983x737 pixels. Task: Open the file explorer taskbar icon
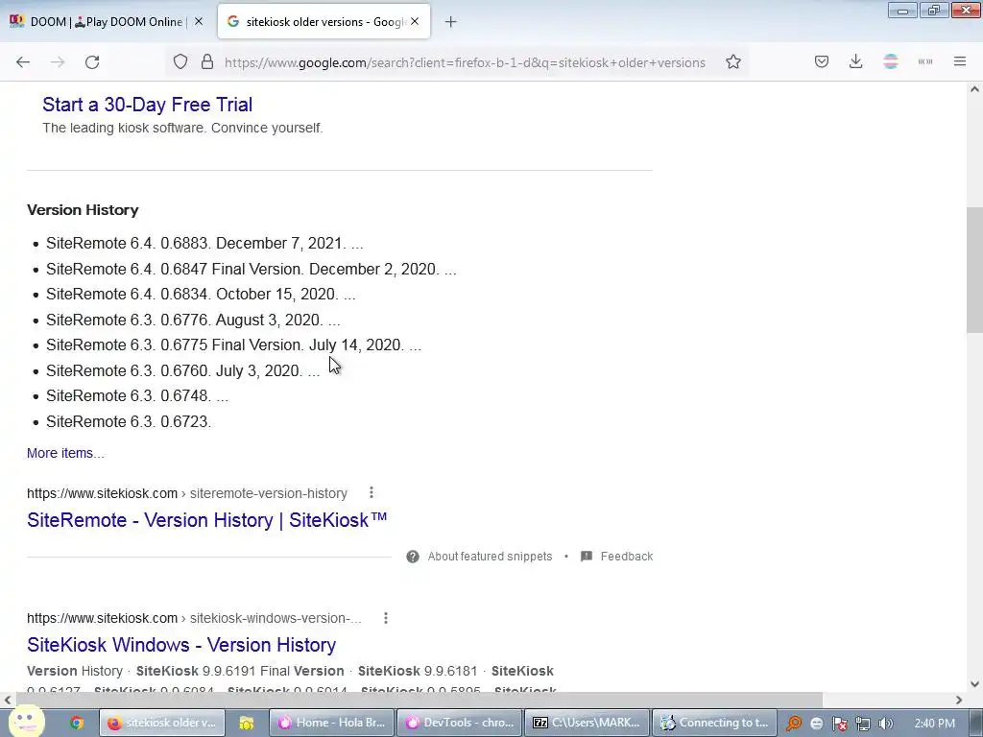click(x=247, y=724)
